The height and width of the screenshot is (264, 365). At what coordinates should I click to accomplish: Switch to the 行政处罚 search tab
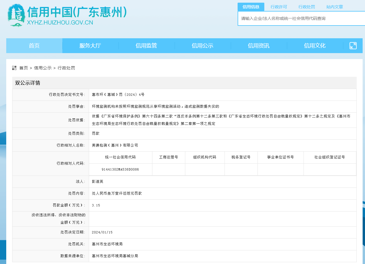[307, 7]
